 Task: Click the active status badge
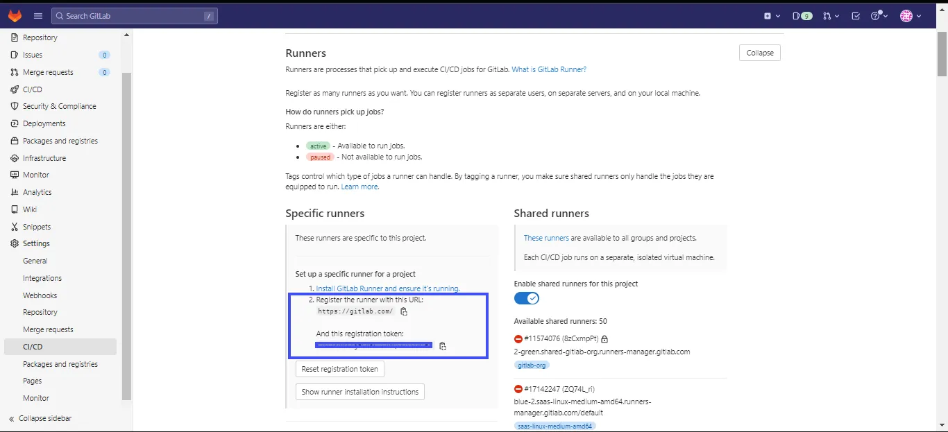tap(319, 146)
